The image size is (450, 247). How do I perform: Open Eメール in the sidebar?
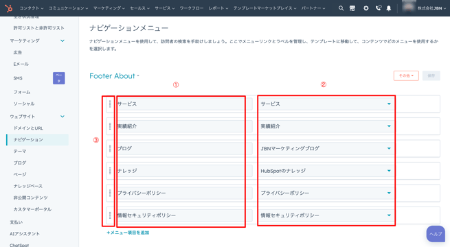(21, 64)
